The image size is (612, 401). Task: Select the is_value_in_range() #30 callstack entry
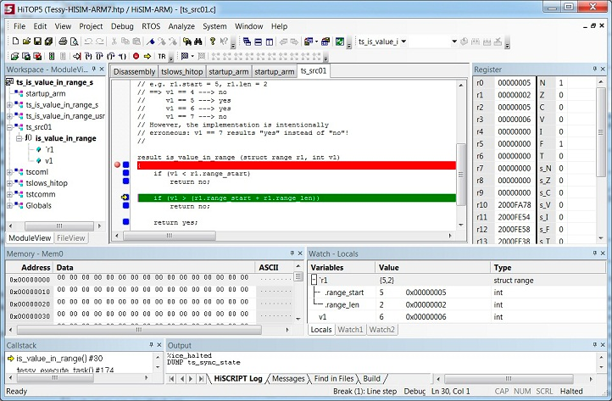(59, 358)
